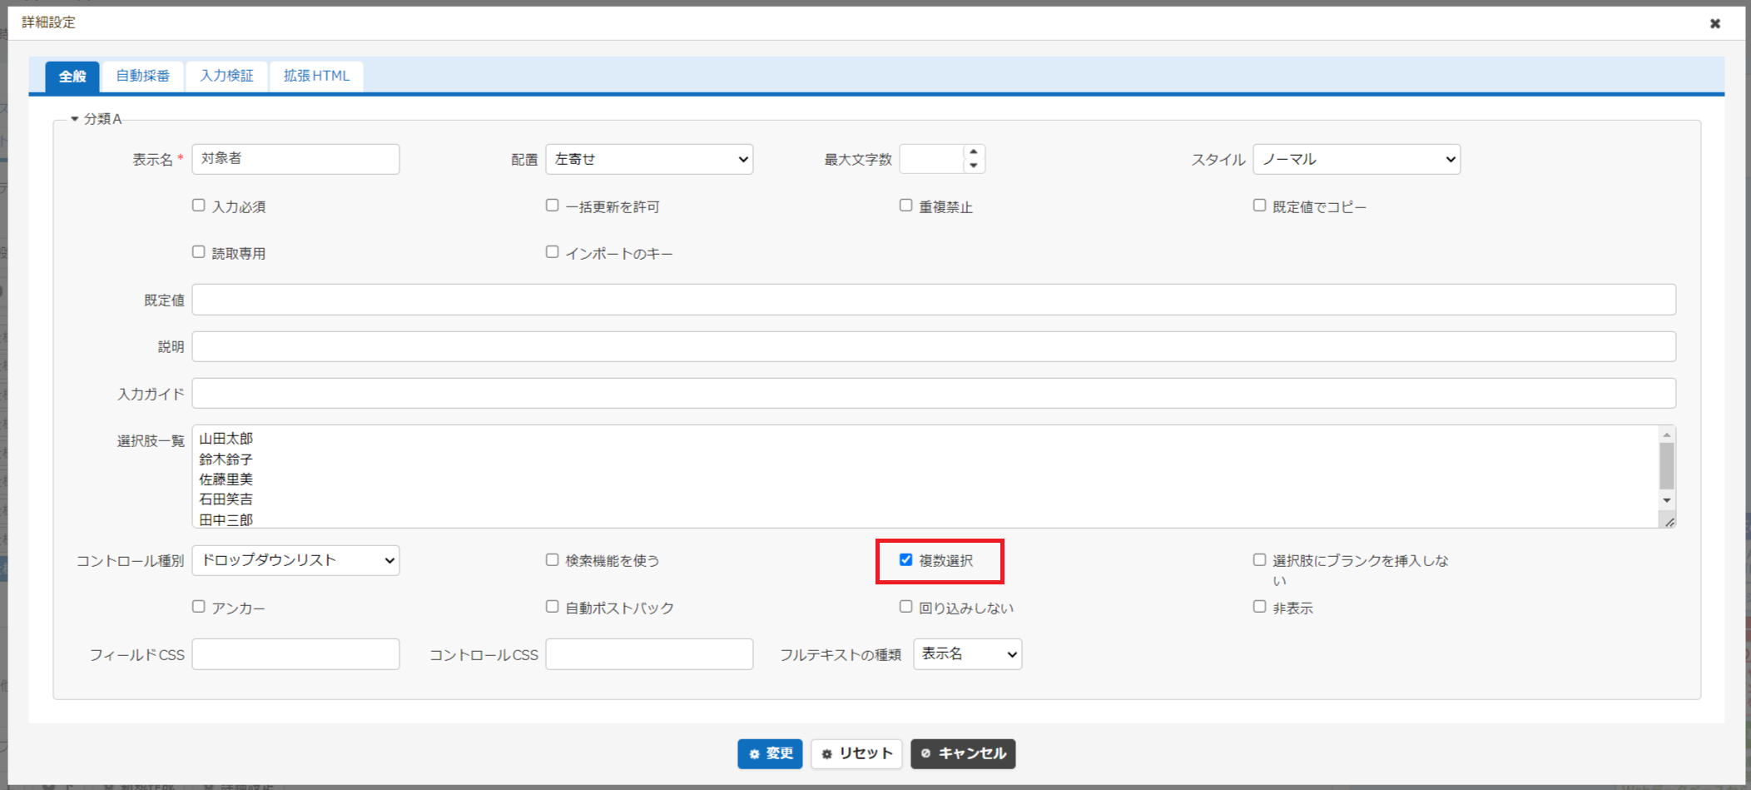Click the scroll-up arrow of the 選択肢一覧 list
This screenshot has width=1751, height=790.
1667,435
